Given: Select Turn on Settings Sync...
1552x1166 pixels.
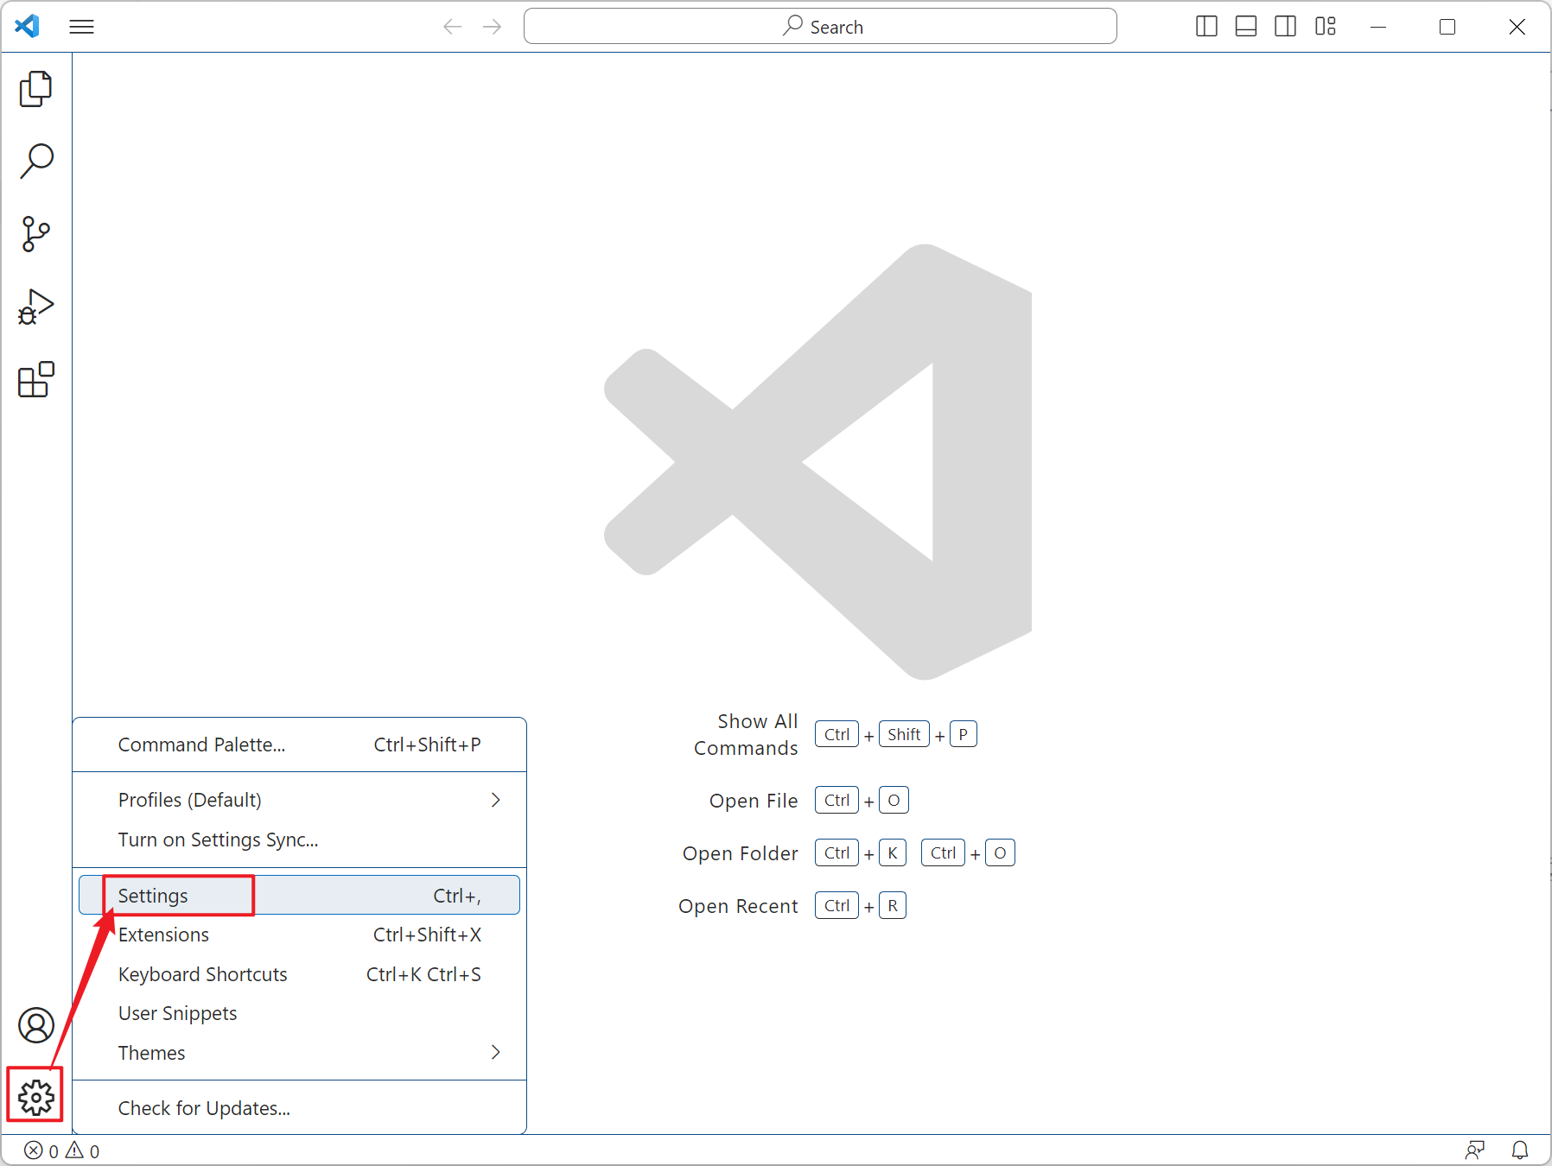Looking at the screenshot, I should coord(299,840).
